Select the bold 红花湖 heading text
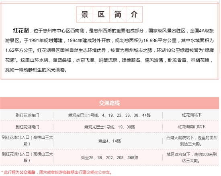Screen dimensions: 221x176 [21, 30]
